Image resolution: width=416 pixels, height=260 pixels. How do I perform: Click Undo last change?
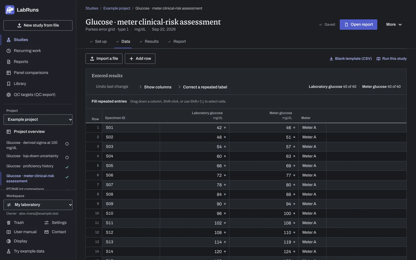(112, 87)
